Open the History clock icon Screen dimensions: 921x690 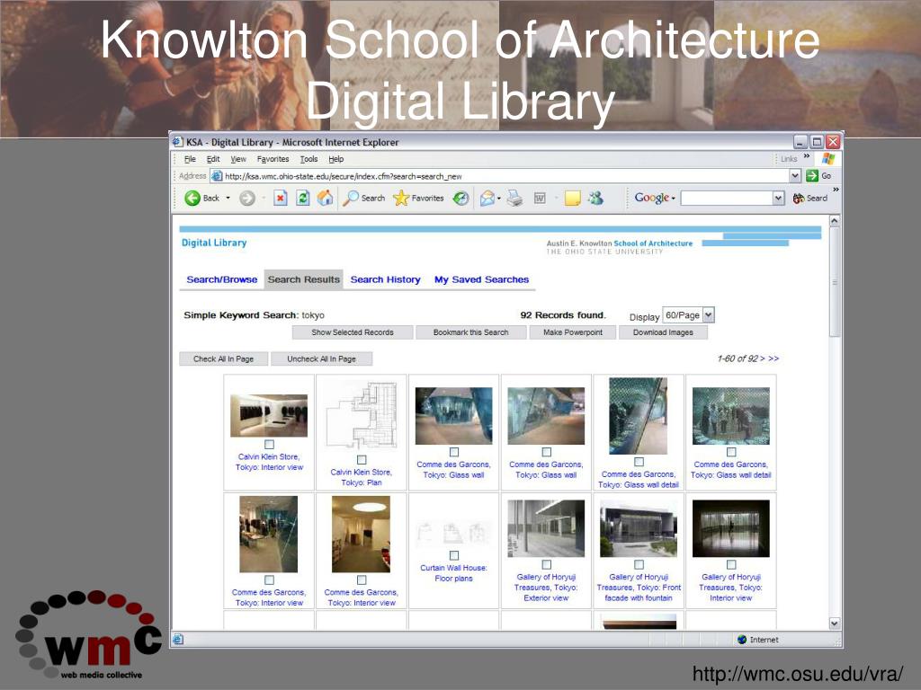pos(461,199)
